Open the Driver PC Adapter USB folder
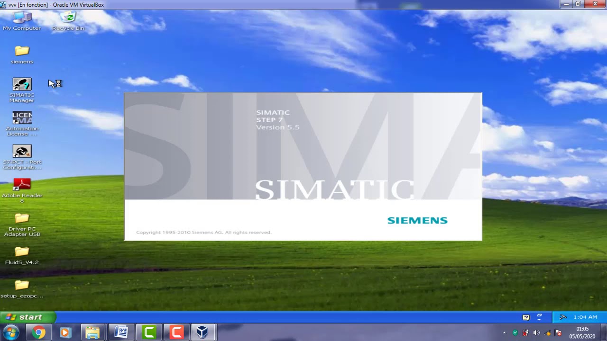 point(22,224)
